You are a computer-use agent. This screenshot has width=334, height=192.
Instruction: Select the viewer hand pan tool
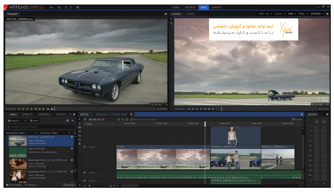tap(171, 23)
